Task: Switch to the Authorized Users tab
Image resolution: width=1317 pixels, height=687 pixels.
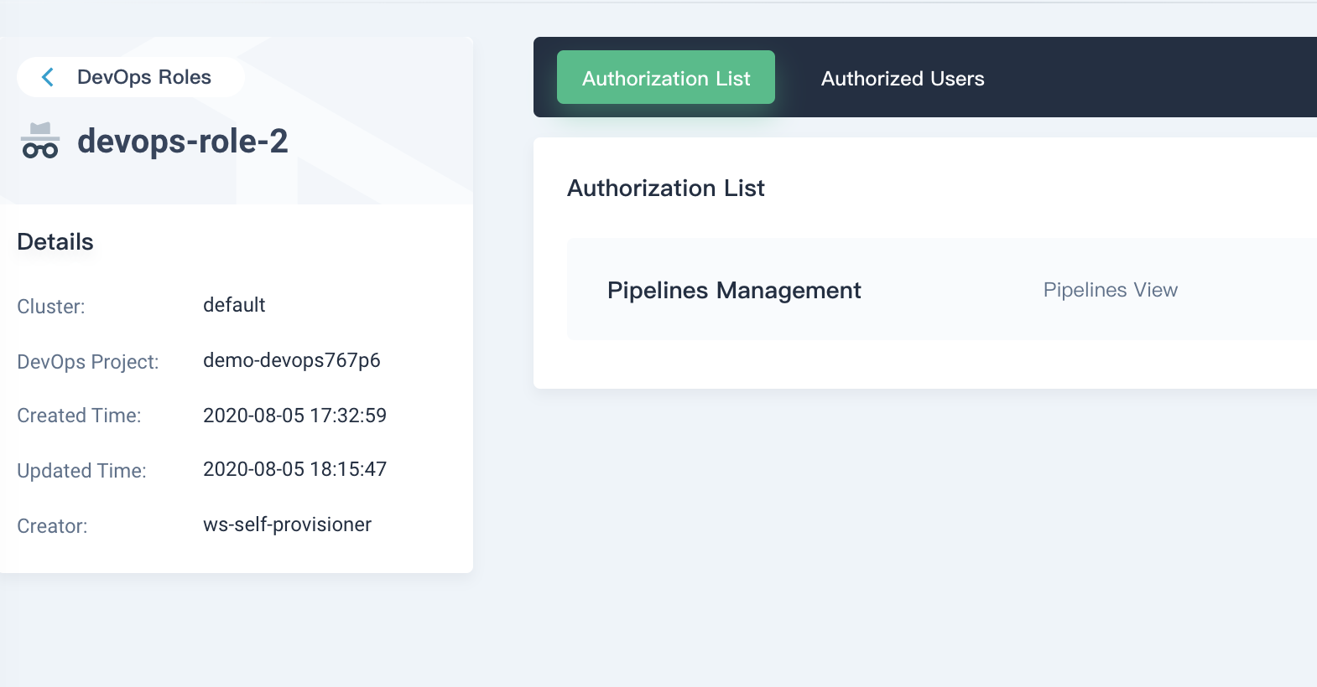Action: click(903, 78)
